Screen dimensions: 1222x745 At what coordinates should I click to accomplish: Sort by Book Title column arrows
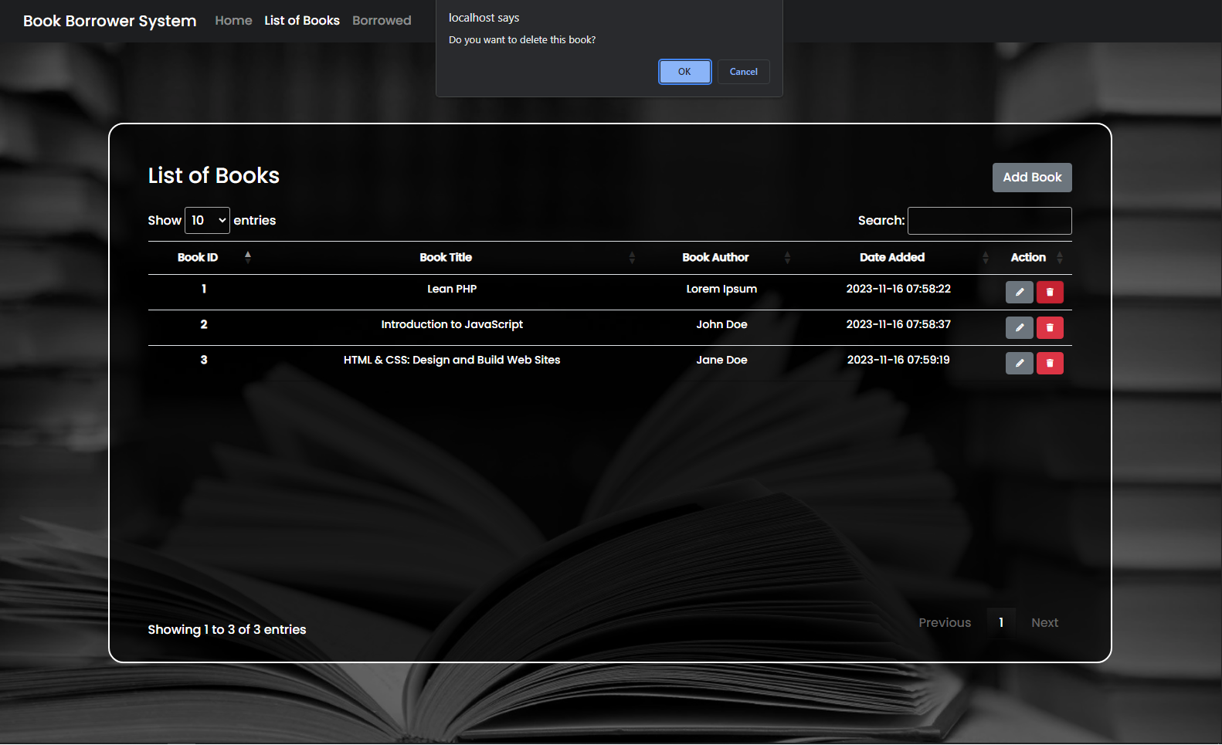click(632, 257)
